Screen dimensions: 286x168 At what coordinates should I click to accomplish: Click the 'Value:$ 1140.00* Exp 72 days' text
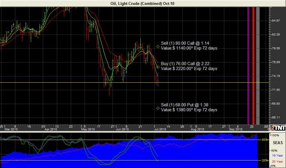189,48
